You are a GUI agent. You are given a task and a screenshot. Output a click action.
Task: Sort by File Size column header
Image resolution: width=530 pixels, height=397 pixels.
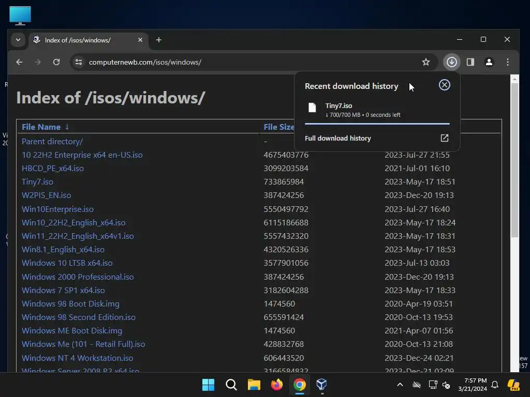point(279,127)
